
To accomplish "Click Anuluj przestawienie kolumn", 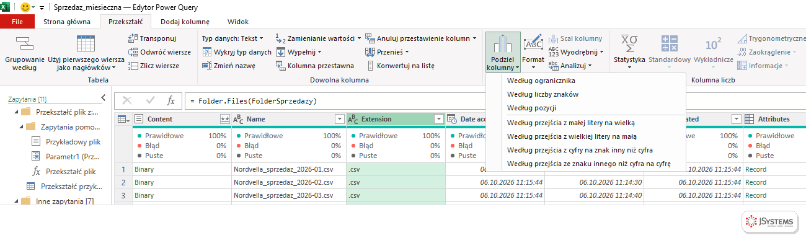I will click(421, 38).
